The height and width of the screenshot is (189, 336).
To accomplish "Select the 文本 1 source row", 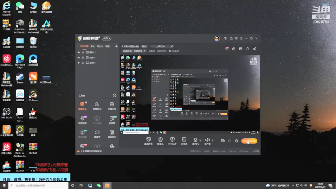I will 97,58.
